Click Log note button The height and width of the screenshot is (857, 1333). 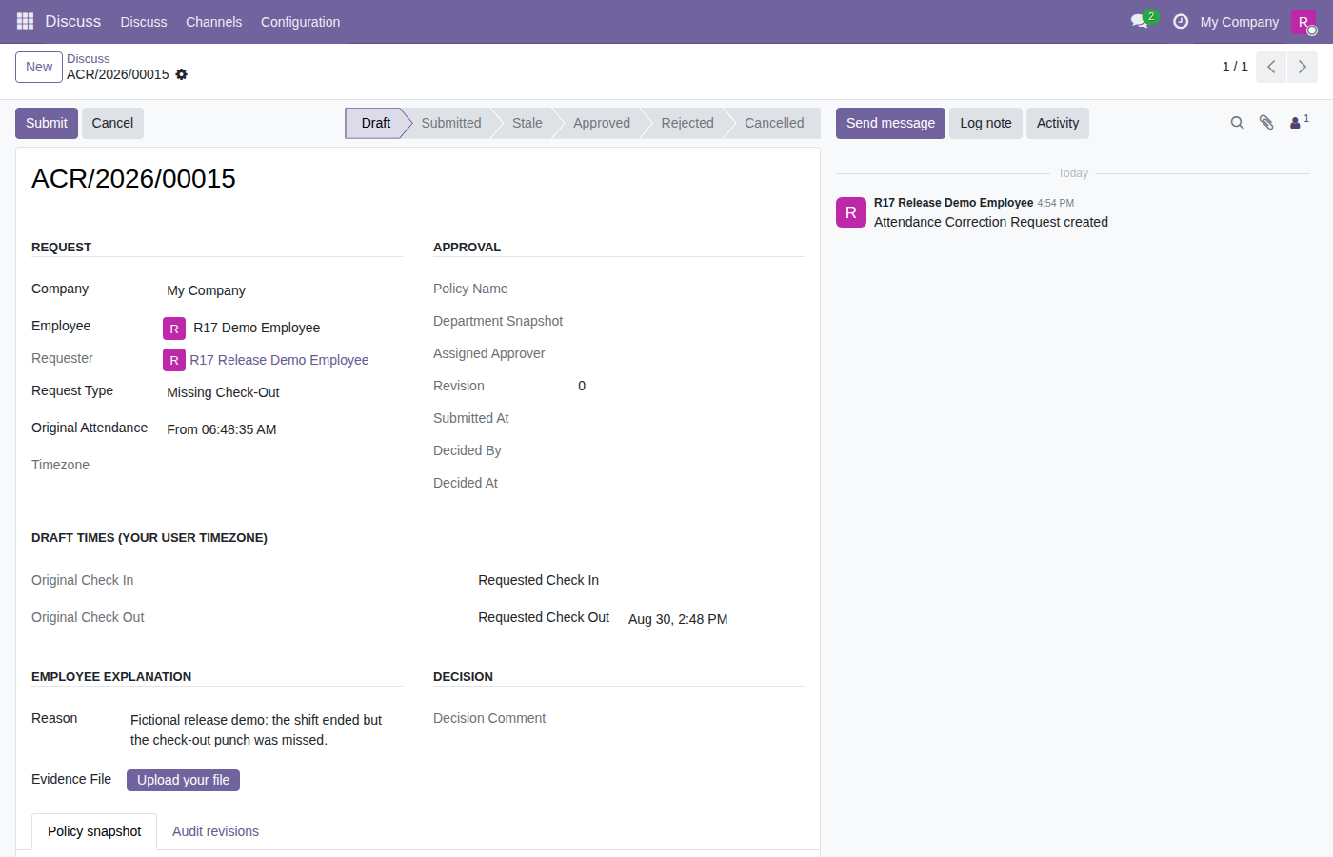click(985, 123)
